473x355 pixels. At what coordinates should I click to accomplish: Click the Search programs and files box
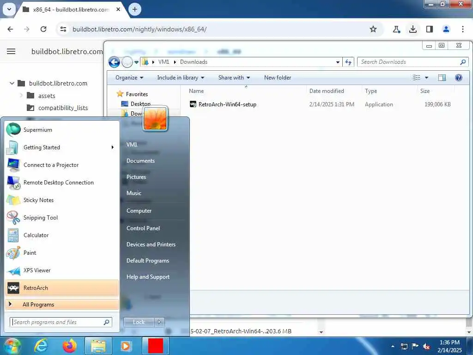pyautogui.click(x=61, y=322)
